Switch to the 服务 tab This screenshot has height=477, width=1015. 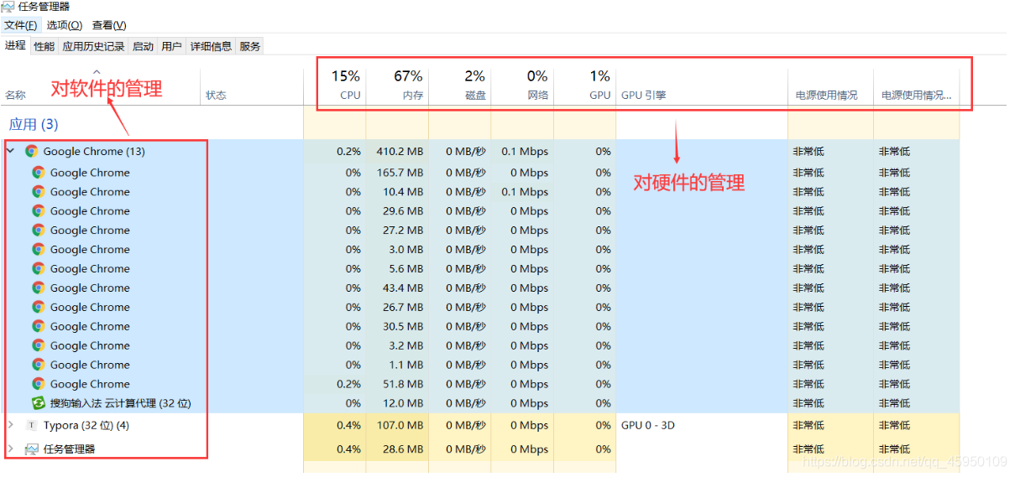pos(250,47)
